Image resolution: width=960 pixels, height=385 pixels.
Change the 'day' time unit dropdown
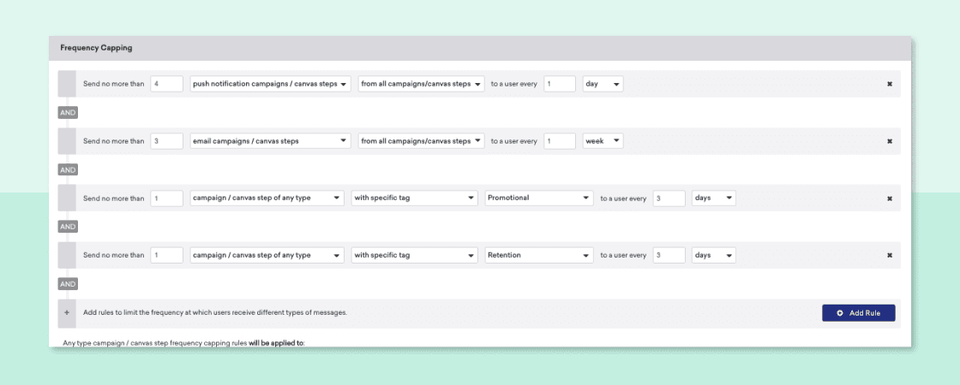603,84
